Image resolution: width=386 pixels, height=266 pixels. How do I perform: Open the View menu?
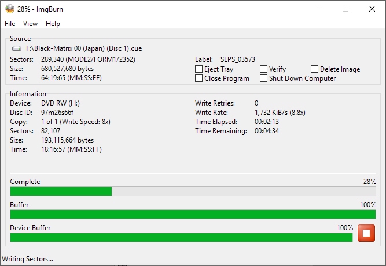(30, 24)
